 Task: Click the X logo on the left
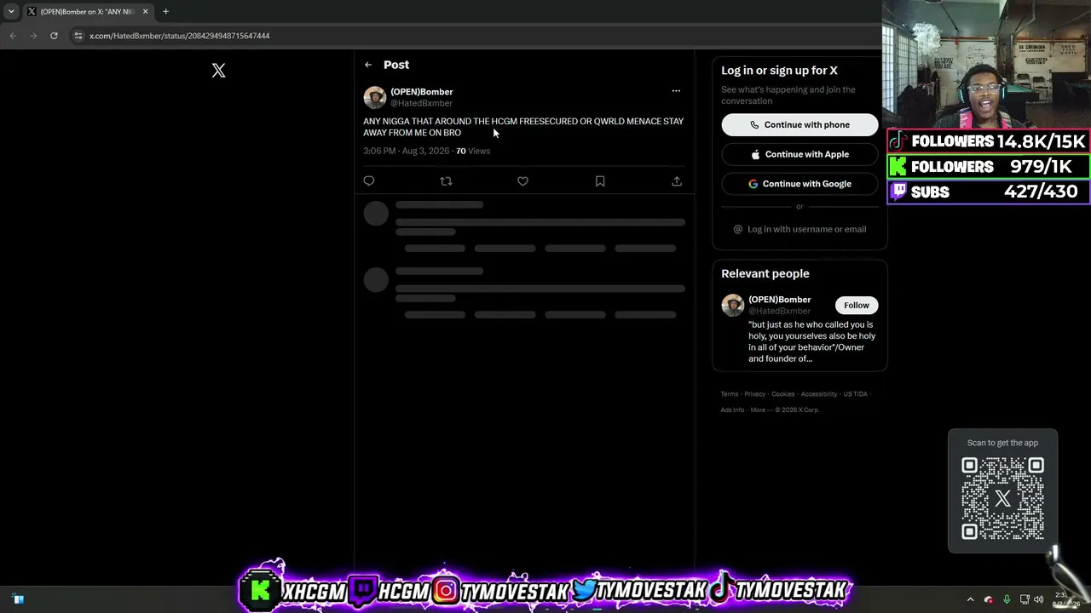(218, 71)
